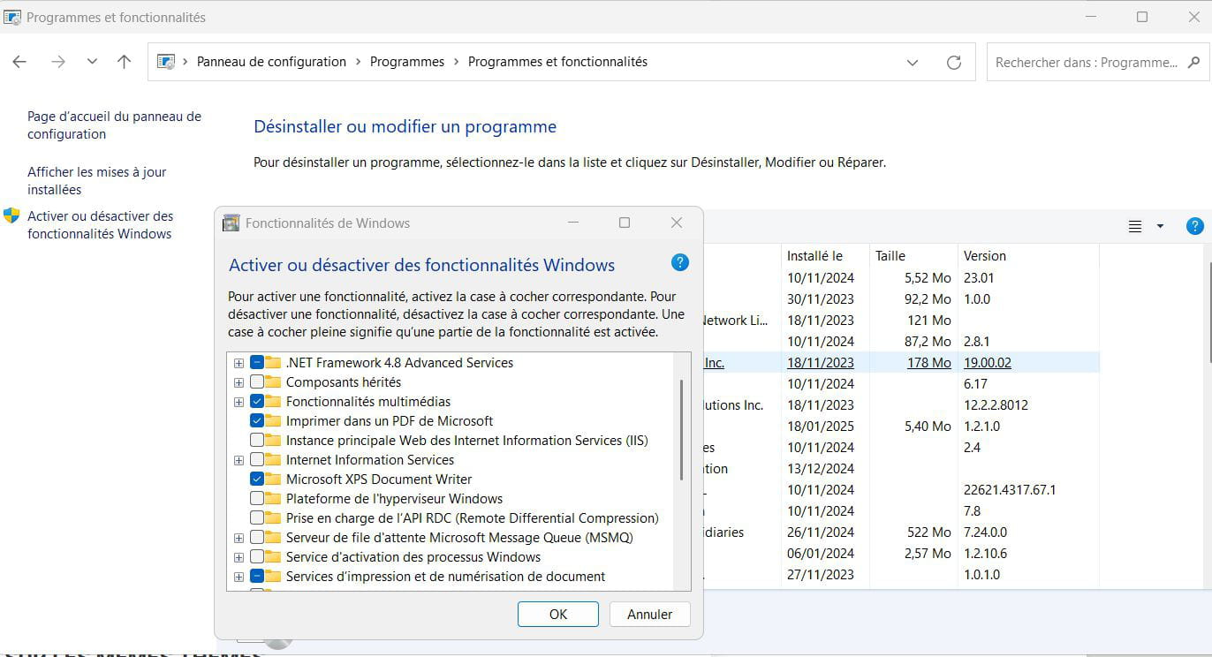Click the Fonctionnalités de Windows title bar icon
Image resolution: width=1212 pixels, height=657 pixels.
pyautogui.click(x=231, y=223)
